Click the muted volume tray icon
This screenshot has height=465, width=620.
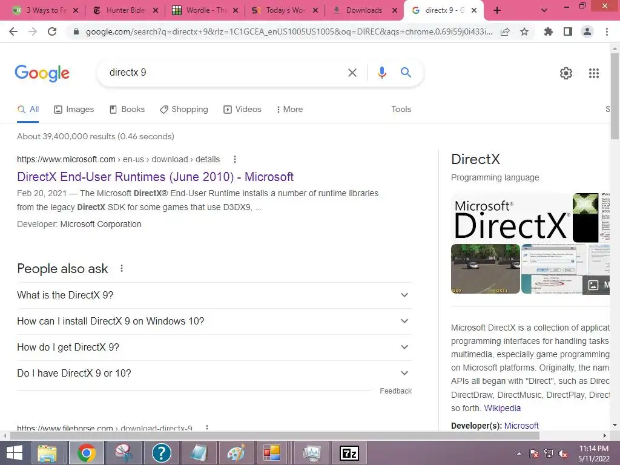(x=563, y=454)
